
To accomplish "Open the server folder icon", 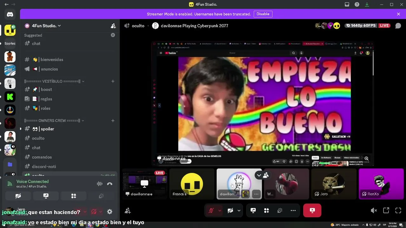I will (x=10, y=164).
